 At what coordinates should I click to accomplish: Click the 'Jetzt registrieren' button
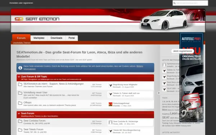click(x=183, y=51)
